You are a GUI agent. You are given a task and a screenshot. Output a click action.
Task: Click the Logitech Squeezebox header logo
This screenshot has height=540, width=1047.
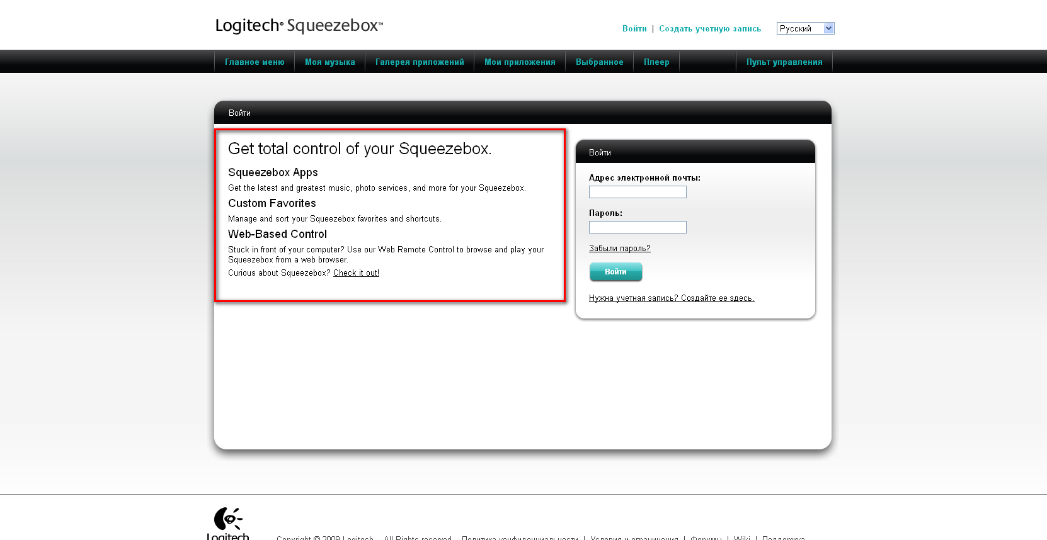[x=299, y=26]
